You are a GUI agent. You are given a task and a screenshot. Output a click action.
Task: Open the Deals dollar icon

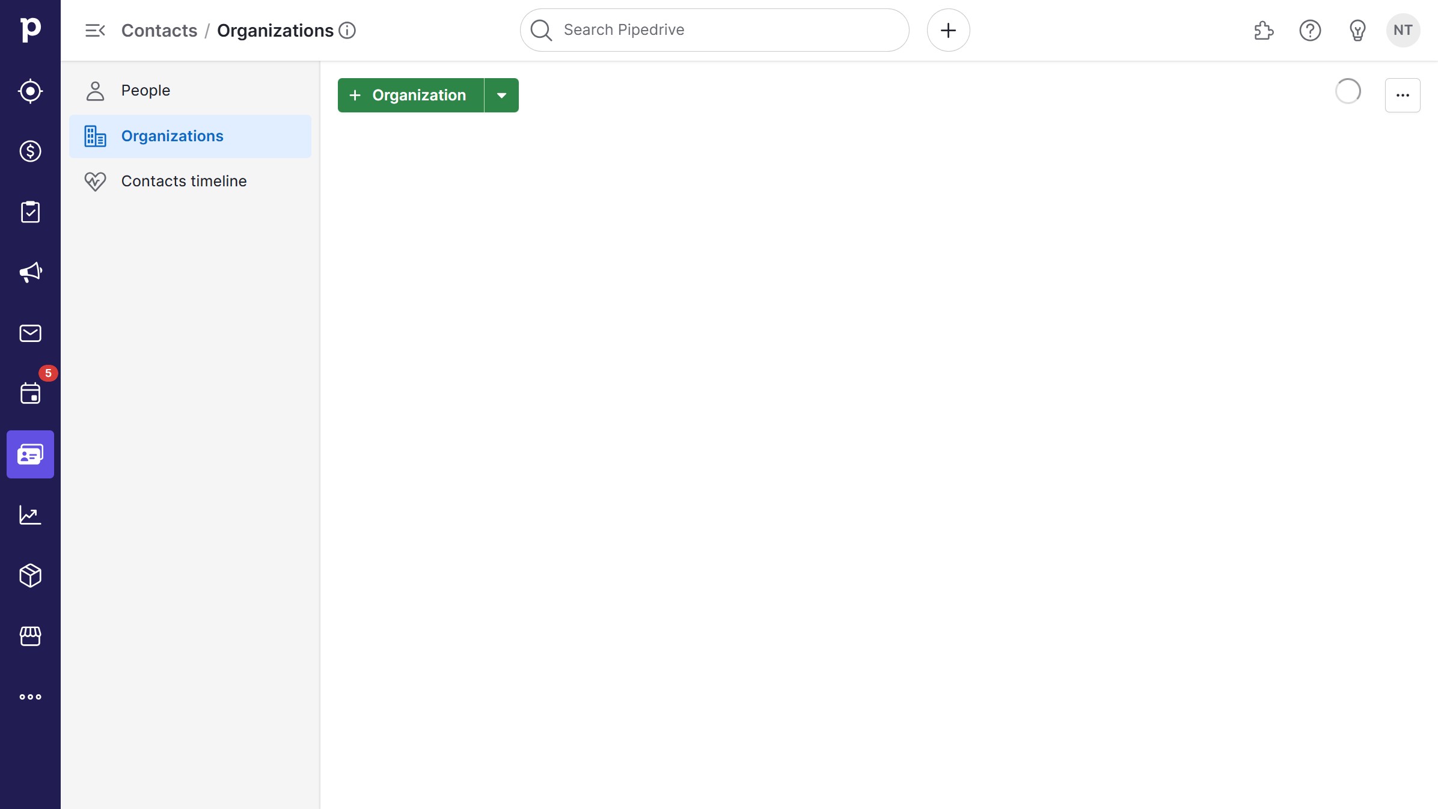click(x=30, y=151)
